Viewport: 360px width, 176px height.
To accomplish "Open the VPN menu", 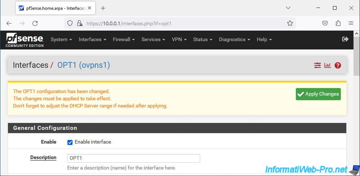I will (179, 39).
